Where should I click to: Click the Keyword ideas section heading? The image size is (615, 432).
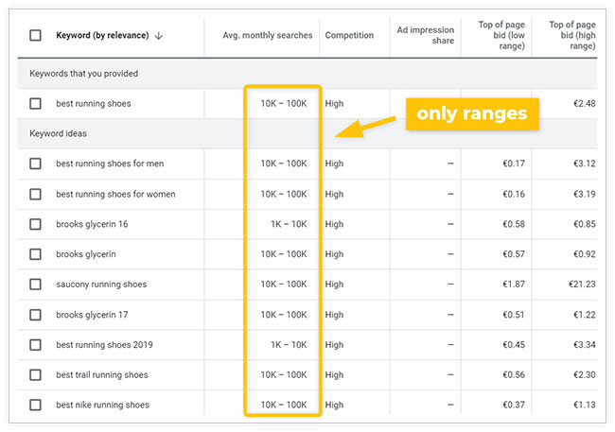pos(58,133)
